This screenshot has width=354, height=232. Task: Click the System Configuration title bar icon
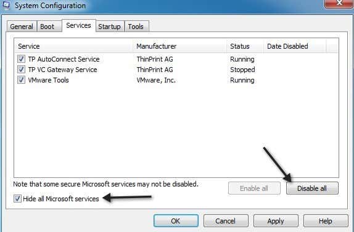point(6,5)
